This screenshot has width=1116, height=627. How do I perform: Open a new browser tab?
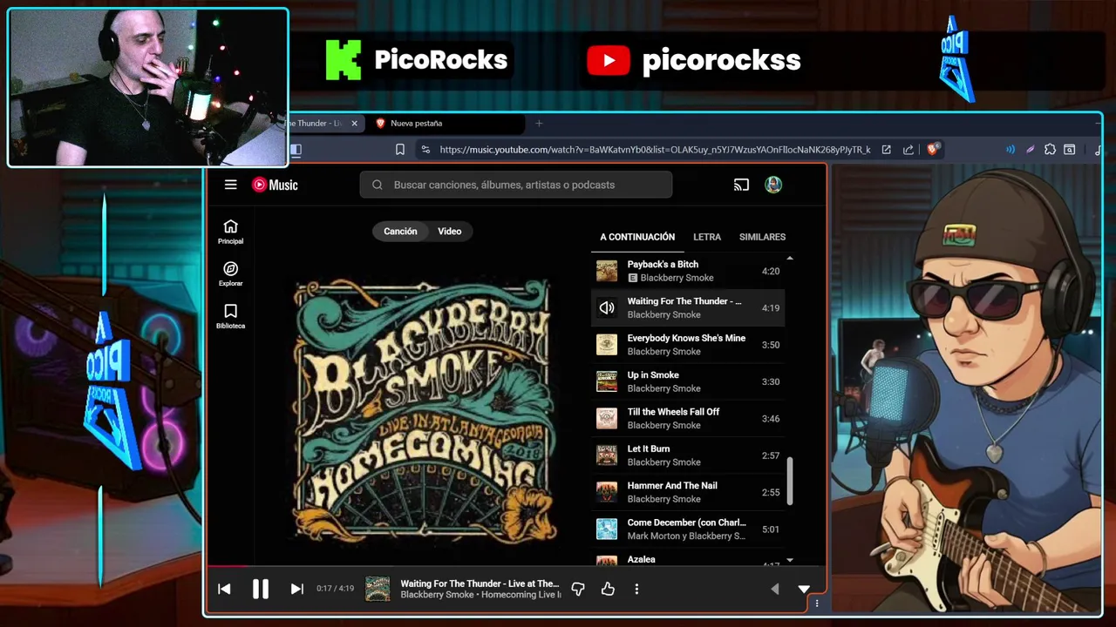(x=539, y=124)
